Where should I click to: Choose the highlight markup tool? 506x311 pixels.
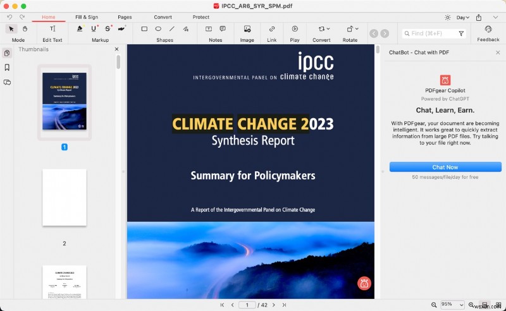click(x=80, y=28)
